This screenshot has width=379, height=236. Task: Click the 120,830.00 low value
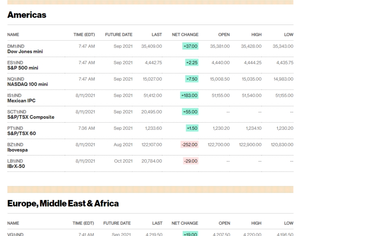[282, 144]
